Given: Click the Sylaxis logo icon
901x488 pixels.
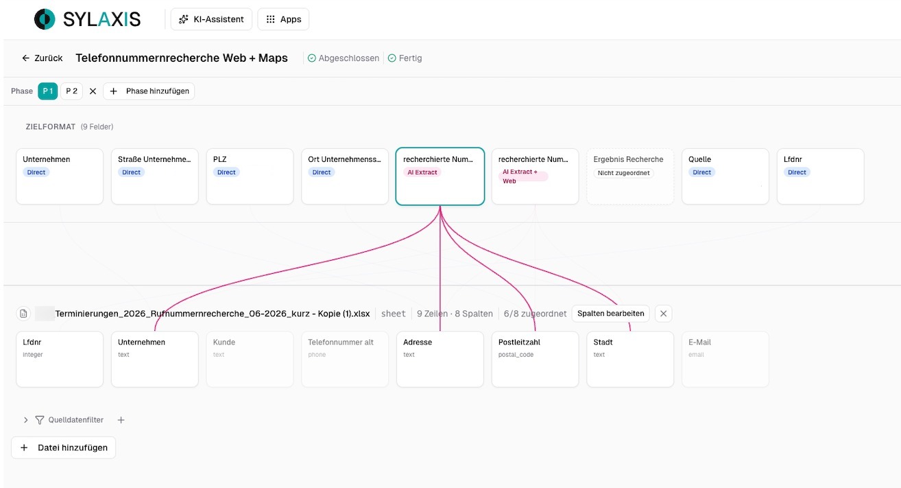Looking at the screenshot, I should click(x=44, y=19).
